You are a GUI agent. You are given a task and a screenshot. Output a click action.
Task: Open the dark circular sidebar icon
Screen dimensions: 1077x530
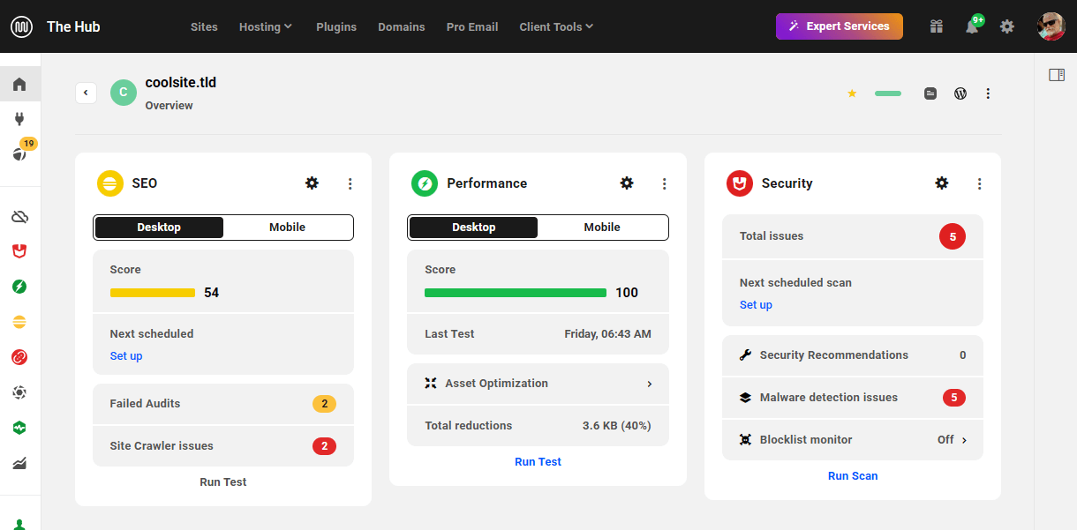[19, 392]
